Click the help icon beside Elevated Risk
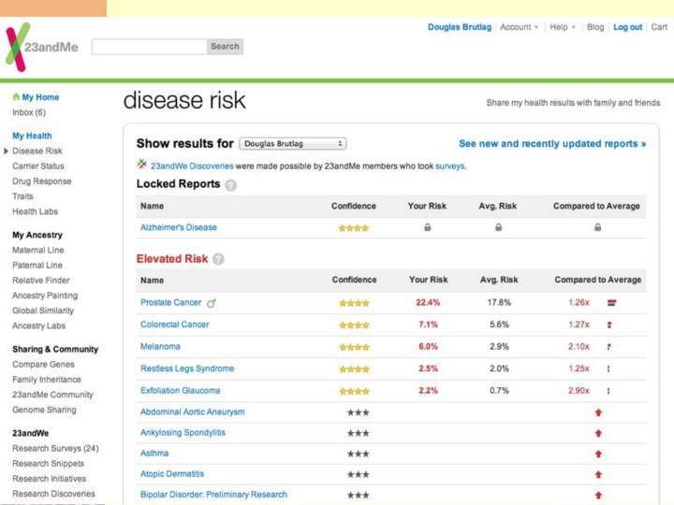 pyautogui.click(x=218, y=259)
